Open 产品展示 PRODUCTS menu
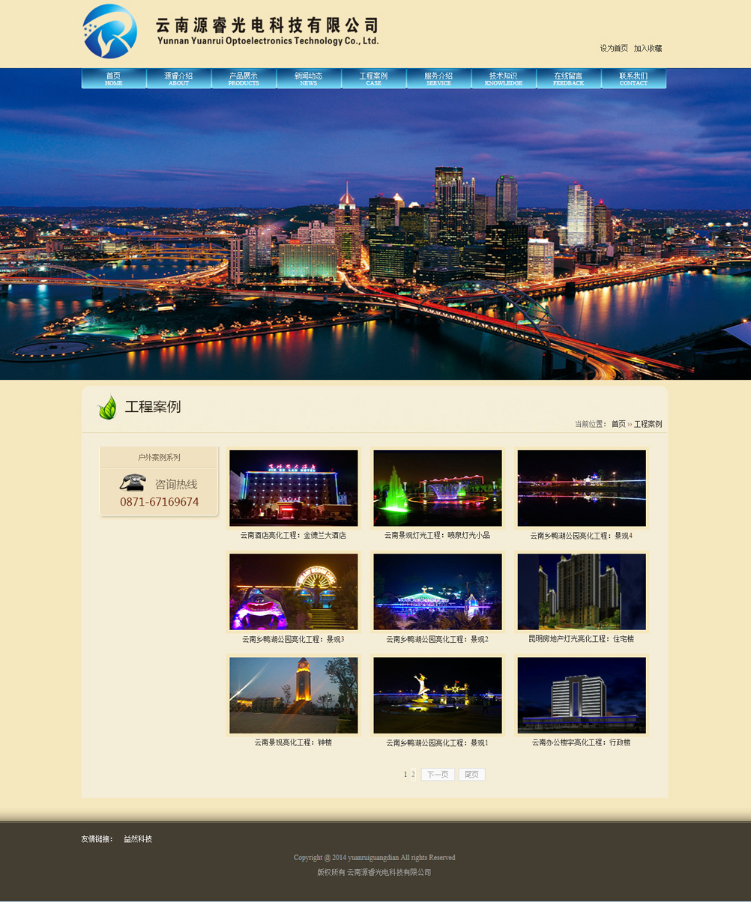This screenshot has height=902, width=751. [x=244, y=79]
